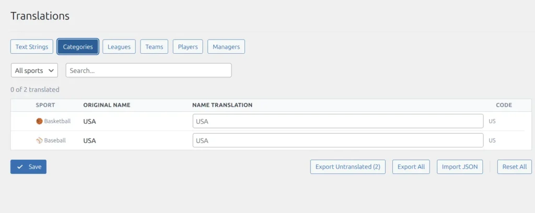This screenshot has width=535, height=213.
Task: Select the Basketball sport label
Action: tap(57, 121)
